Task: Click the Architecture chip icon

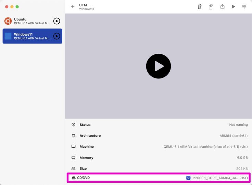Action: click(73, 136)
